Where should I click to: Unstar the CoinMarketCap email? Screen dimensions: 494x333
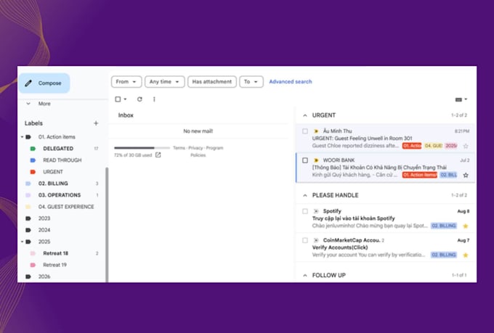coord(466,255)
